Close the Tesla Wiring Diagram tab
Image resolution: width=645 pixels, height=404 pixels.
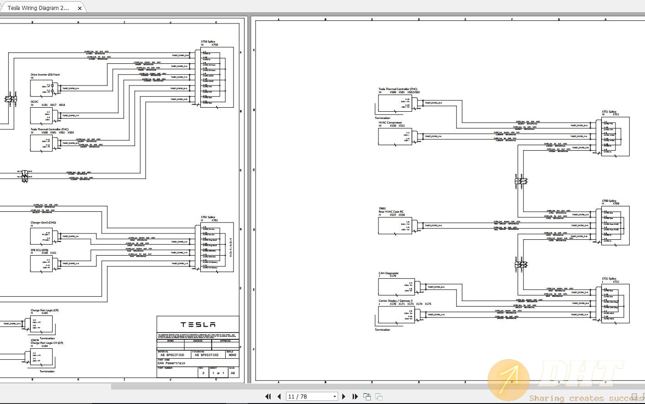(x=80, y=8)
